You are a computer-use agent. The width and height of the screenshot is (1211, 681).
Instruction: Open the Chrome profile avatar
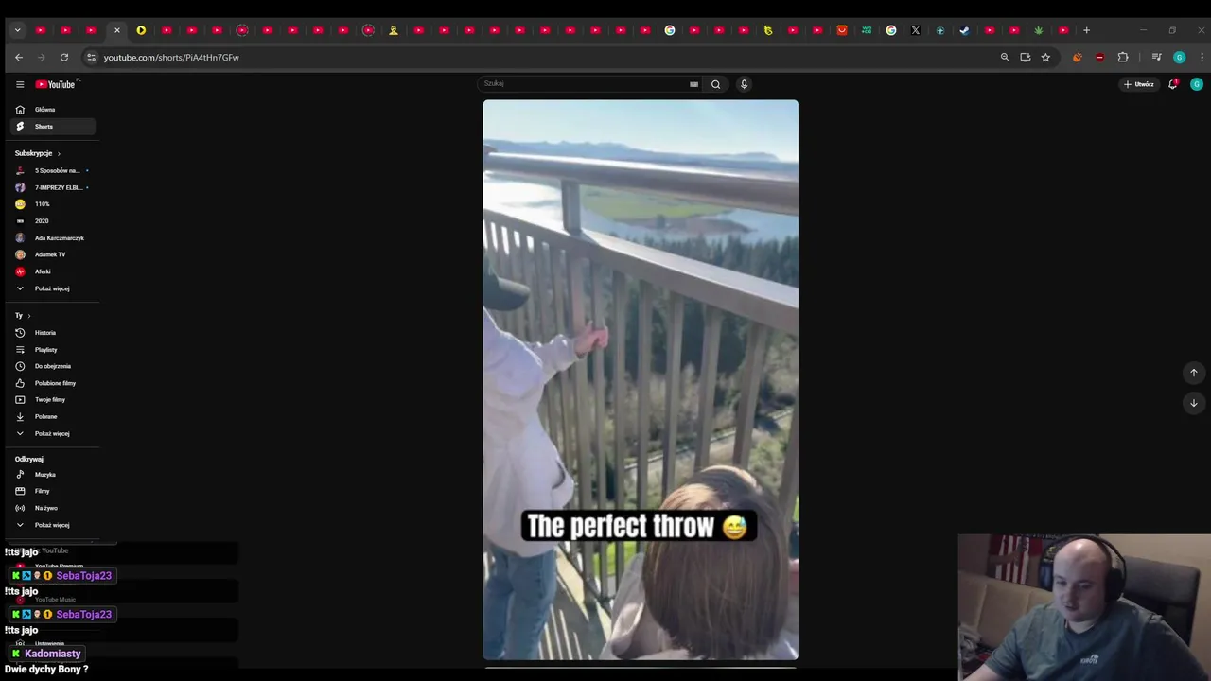(x=1179, y=58)
